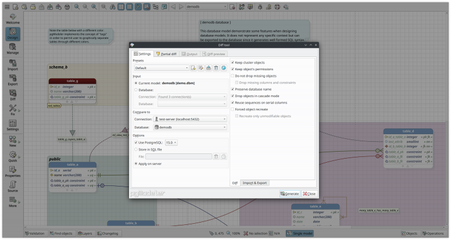
Task: Open the Changelog panel button
Action: click(108, 234)
